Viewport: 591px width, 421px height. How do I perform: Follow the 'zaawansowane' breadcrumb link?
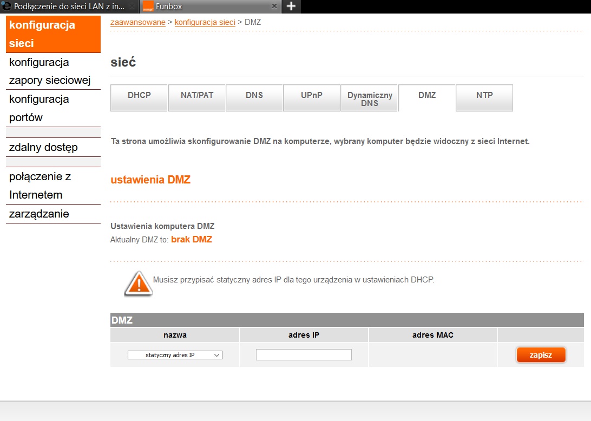(138, 22)
